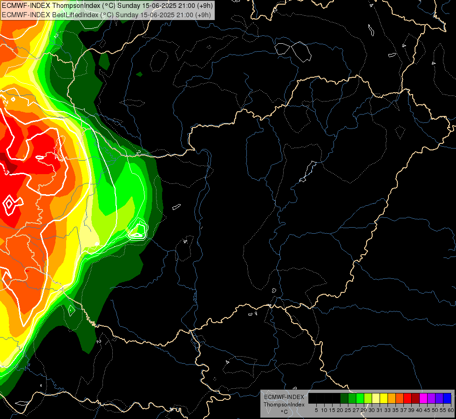The height and width of the screenshot is (419, 456).
Task: Pick the yellow-green 29-30 legend swatch
Action: 368,398
